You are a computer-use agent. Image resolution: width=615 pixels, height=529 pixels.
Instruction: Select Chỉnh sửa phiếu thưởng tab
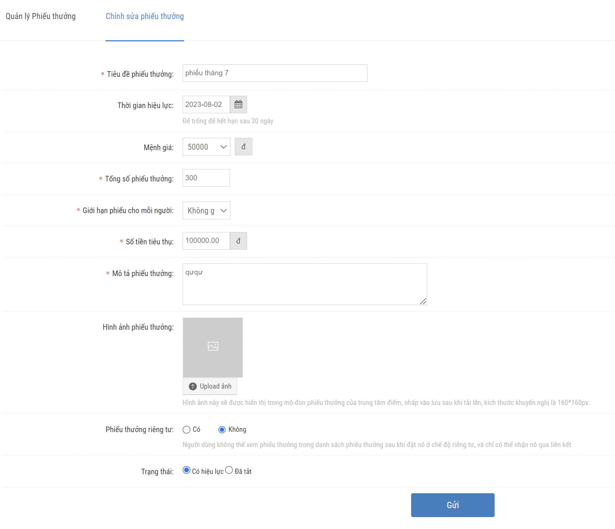[x=145, y=16]
